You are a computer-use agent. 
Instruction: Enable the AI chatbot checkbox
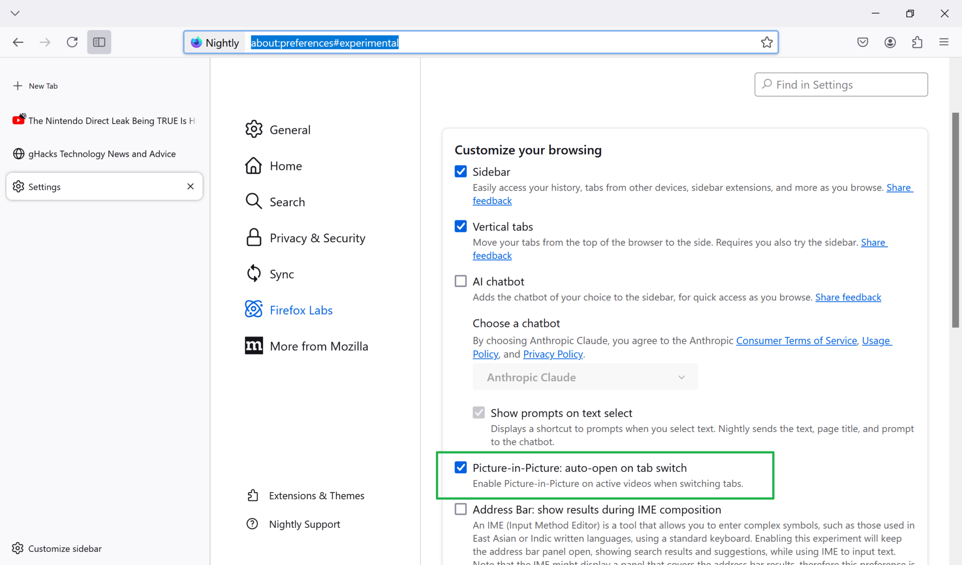coord(460,280)
